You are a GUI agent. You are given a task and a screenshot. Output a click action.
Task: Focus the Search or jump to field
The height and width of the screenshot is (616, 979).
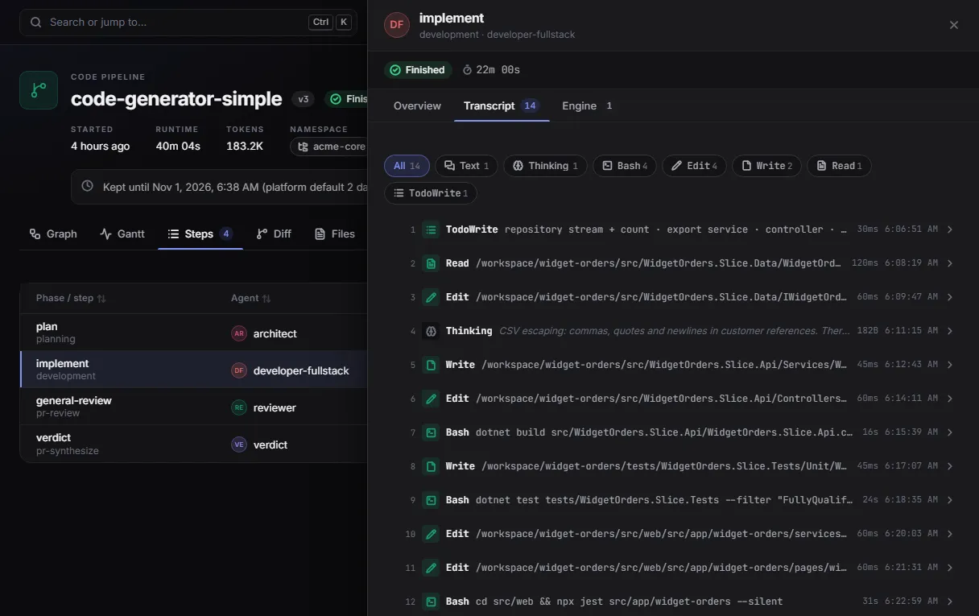click(x=188, y=23)
